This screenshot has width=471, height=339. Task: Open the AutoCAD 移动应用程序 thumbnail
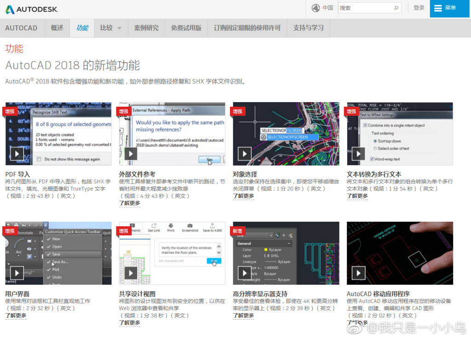pyautogui.click(x=400, y=253)
